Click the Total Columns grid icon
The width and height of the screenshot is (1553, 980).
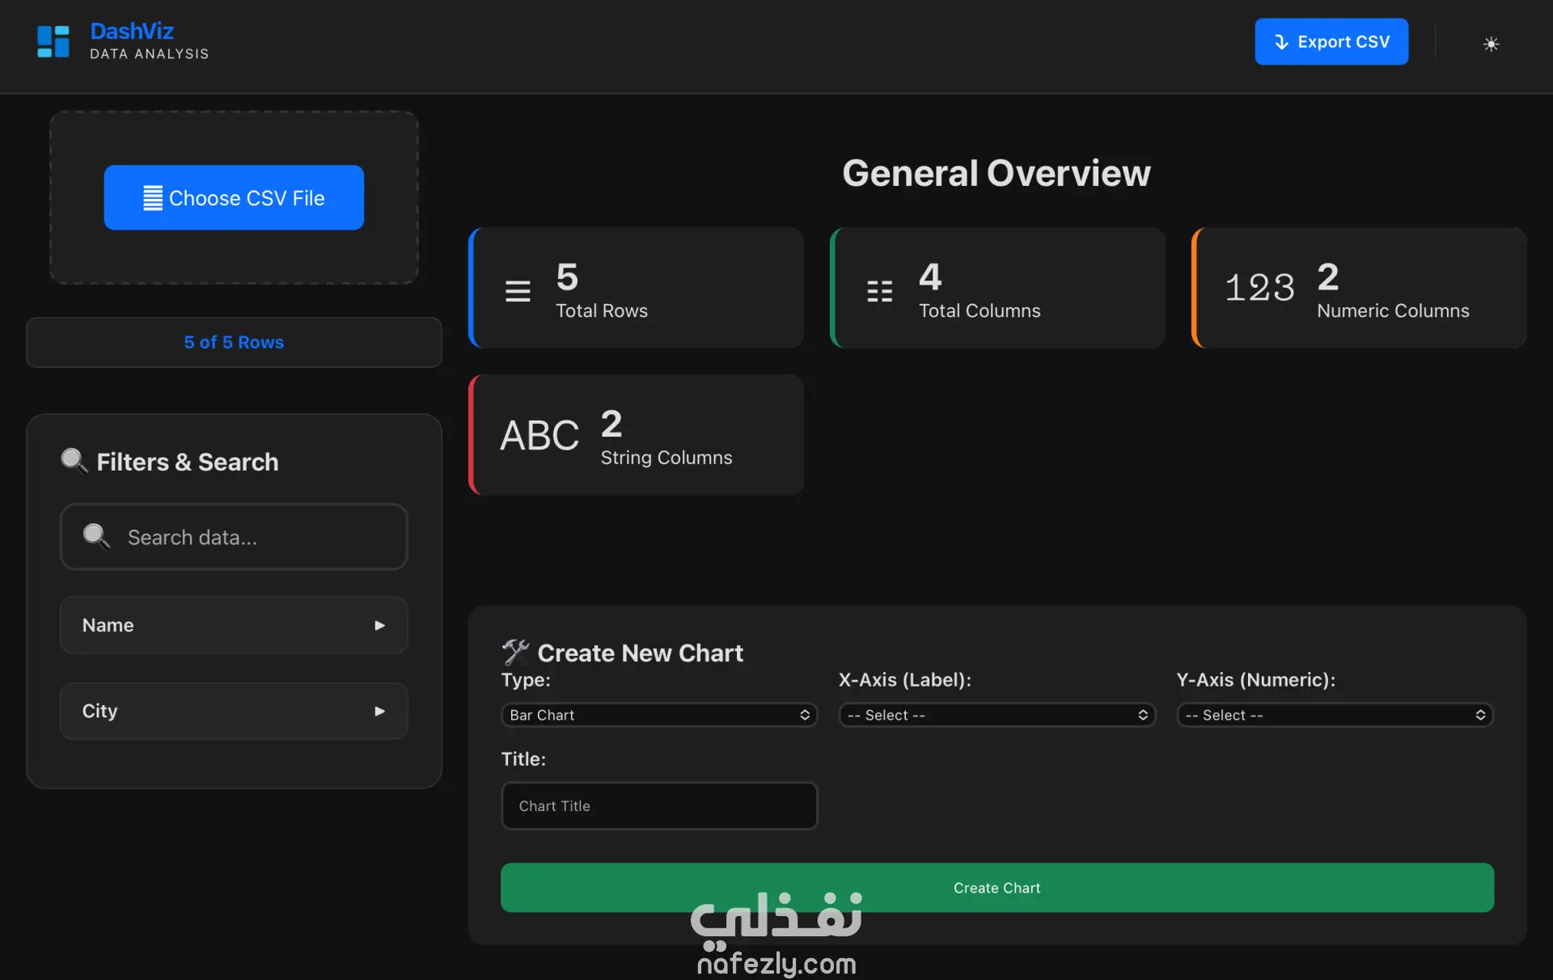tap(879, 291)
